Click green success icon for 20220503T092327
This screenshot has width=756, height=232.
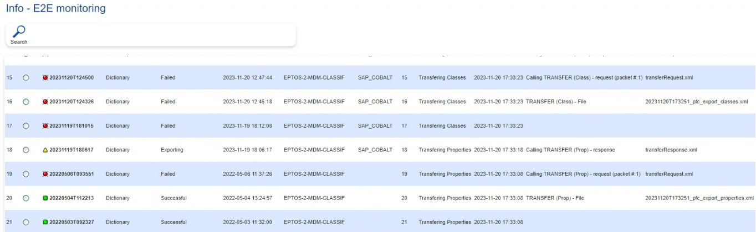[45, 222]
